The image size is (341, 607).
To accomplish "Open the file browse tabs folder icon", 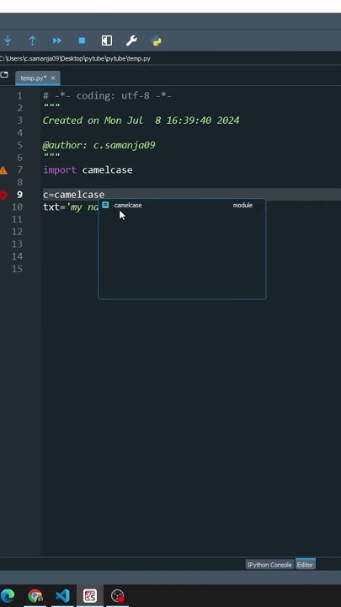I will pyautogui.click(x=4, y=74).
